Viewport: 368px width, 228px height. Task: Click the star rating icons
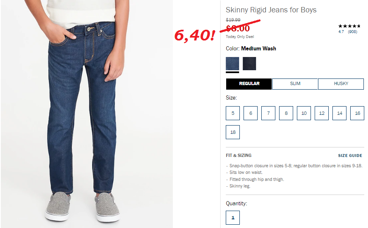349,26
